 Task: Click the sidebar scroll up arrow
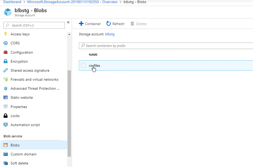[69, 35]
